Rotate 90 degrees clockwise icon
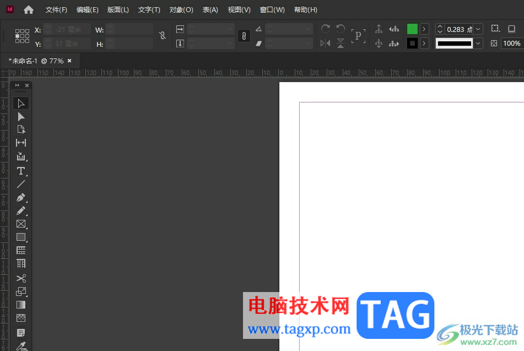 point(325,29)
